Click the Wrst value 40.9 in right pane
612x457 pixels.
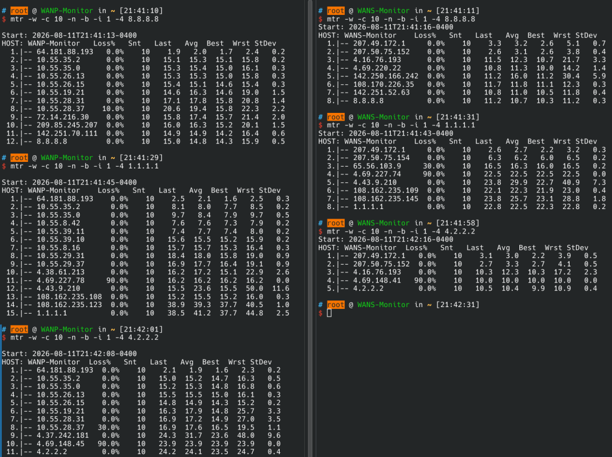571,182
